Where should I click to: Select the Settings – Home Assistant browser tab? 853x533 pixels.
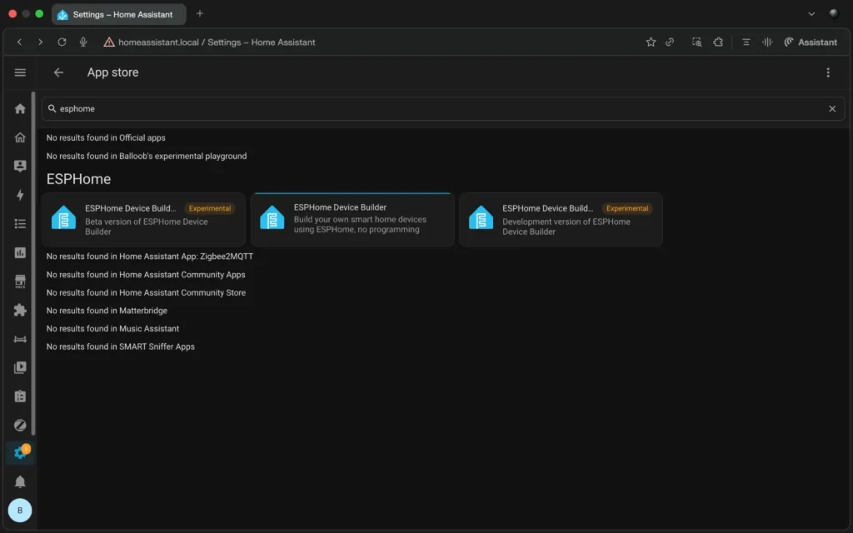click(118, 15)
